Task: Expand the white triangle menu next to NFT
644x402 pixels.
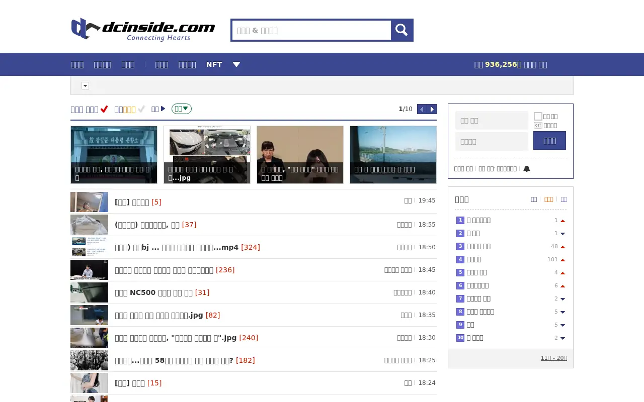Action: (236, 64)
